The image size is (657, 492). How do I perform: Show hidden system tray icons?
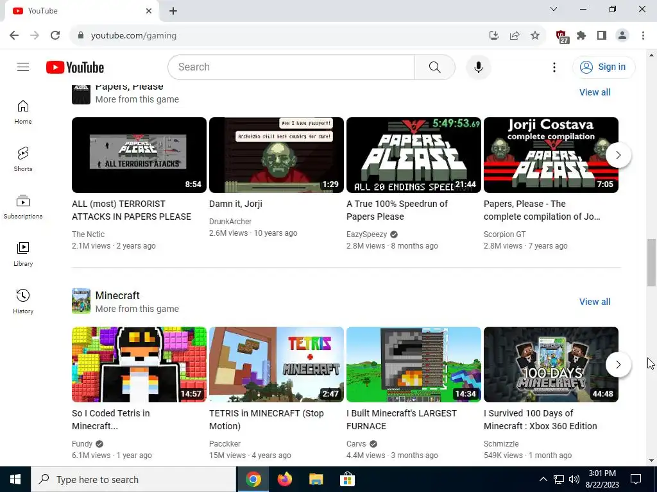click(x=543, y=479)
